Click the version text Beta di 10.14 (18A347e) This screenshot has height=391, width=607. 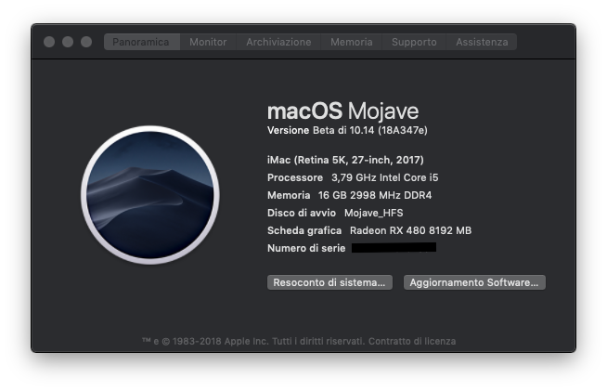coord(370,130)
